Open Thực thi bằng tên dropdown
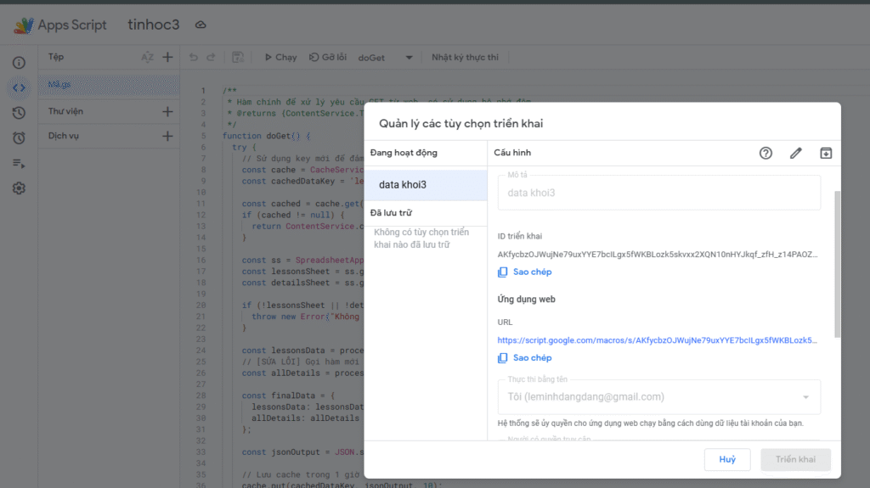Image resolution: width=870 pixels, height=488 pixels. click(x=659, y=397)
